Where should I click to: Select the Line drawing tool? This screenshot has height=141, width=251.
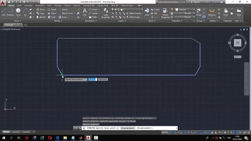[x=4, y=12]
